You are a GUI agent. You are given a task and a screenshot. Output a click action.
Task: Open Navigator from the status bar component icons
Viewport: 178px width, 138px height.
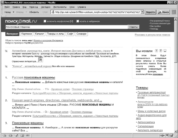pyautogui.click(x=5, y=135)
